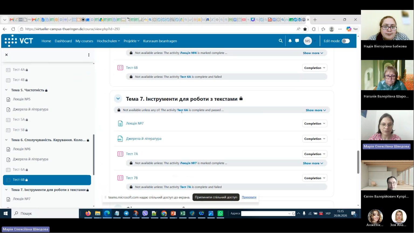Open Completion dropdown for Лекція №7
Viewport: 414px width, 233px height.
tap(315, 124)
